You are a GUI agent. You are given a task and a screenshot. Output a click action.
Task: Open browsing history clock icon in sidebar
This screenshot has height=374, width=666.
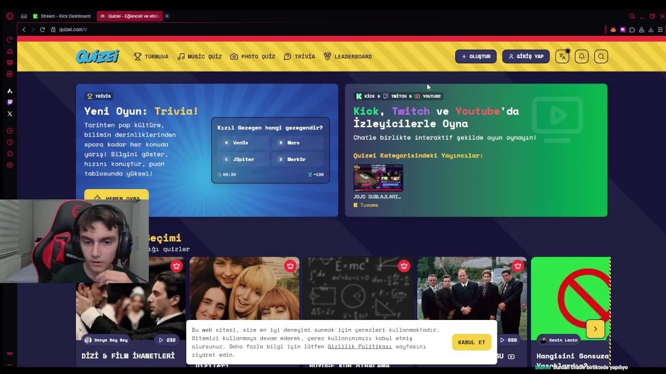(x=9, y=142)
